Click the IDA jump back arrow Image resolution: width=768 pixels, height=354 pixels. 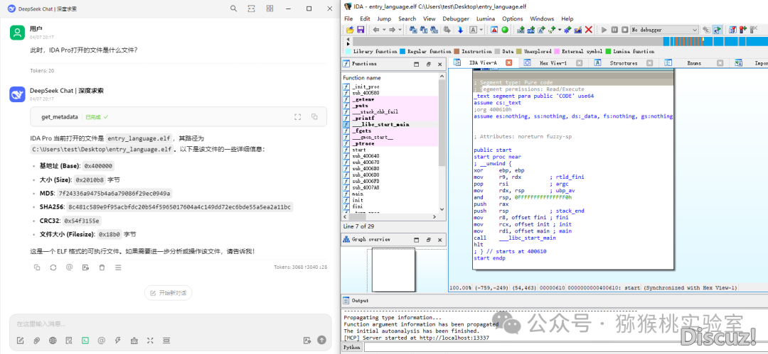pyautogui.click(x=376, y=30)
